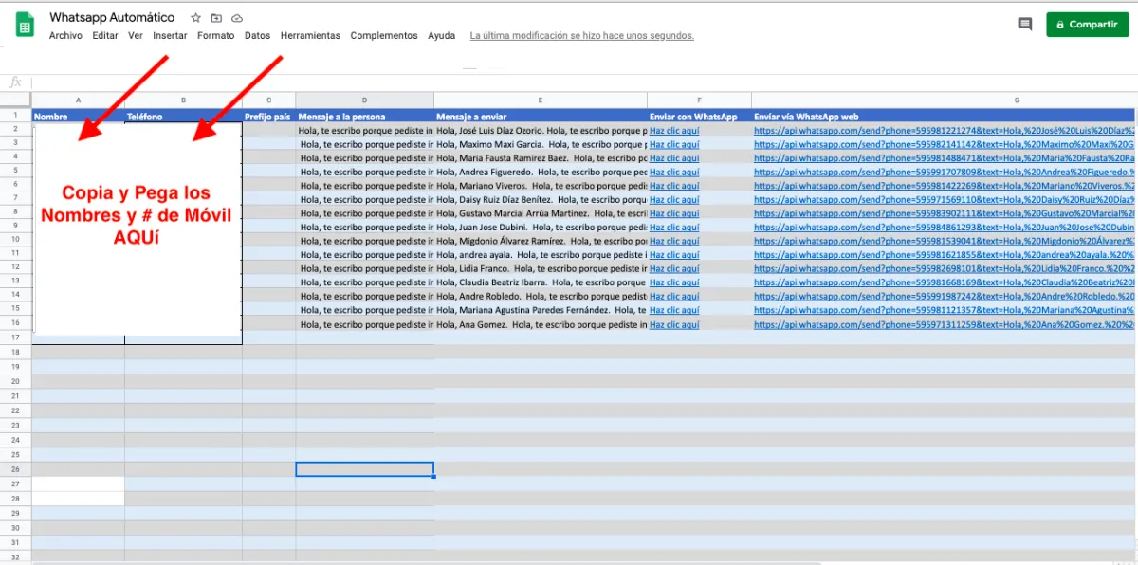This screenshot has width=1138, height=565.
Task: Open the Google Sheets home logo
Action: pos(25,26)
